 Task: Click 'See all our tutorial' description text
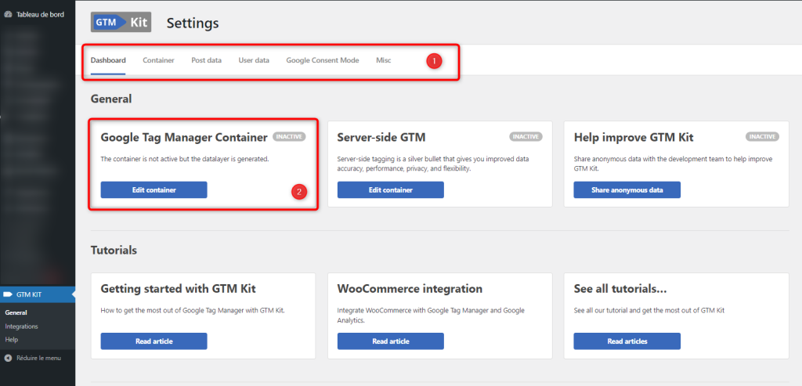[x=649, y=310]
